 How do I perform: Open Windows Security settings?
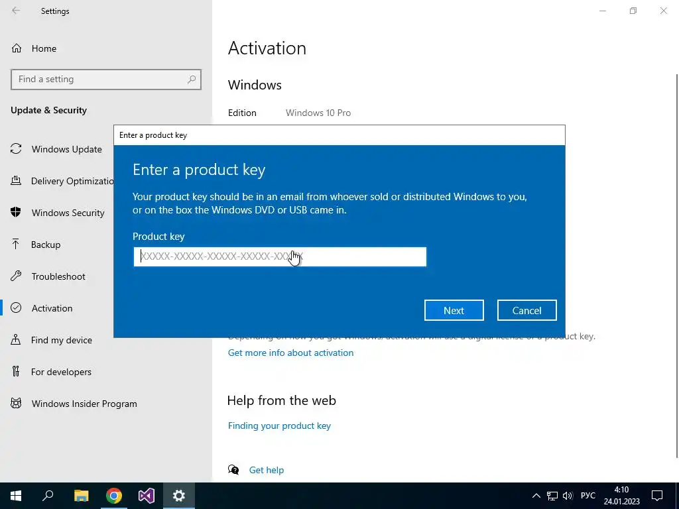point(68,213)
